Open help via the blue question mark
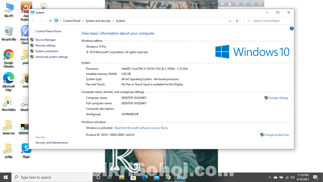 (x=292, y=29)
